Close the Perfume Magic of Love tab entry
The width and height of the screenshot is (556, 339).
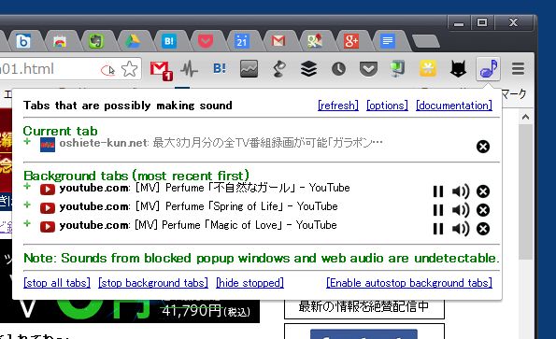tap(483, 229)
